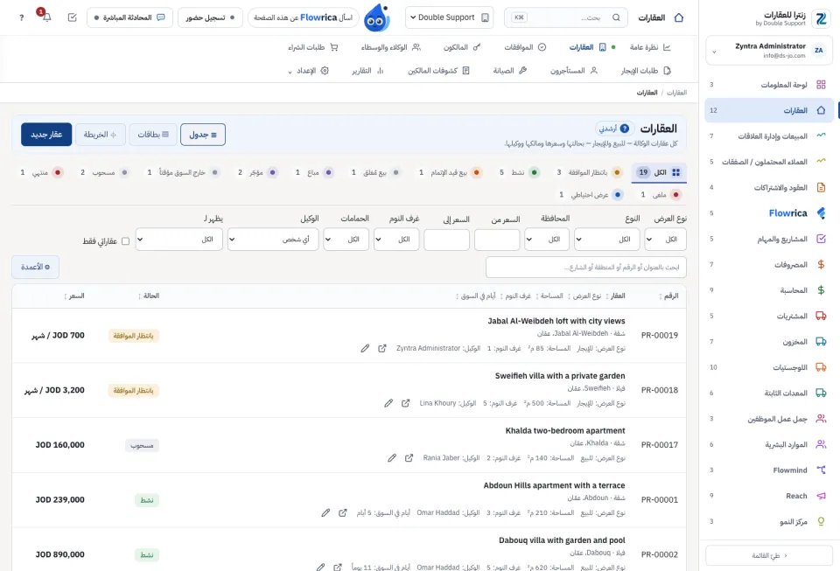Click the السعر من minimum price field
840x571 pixels.
coord(497,240)
